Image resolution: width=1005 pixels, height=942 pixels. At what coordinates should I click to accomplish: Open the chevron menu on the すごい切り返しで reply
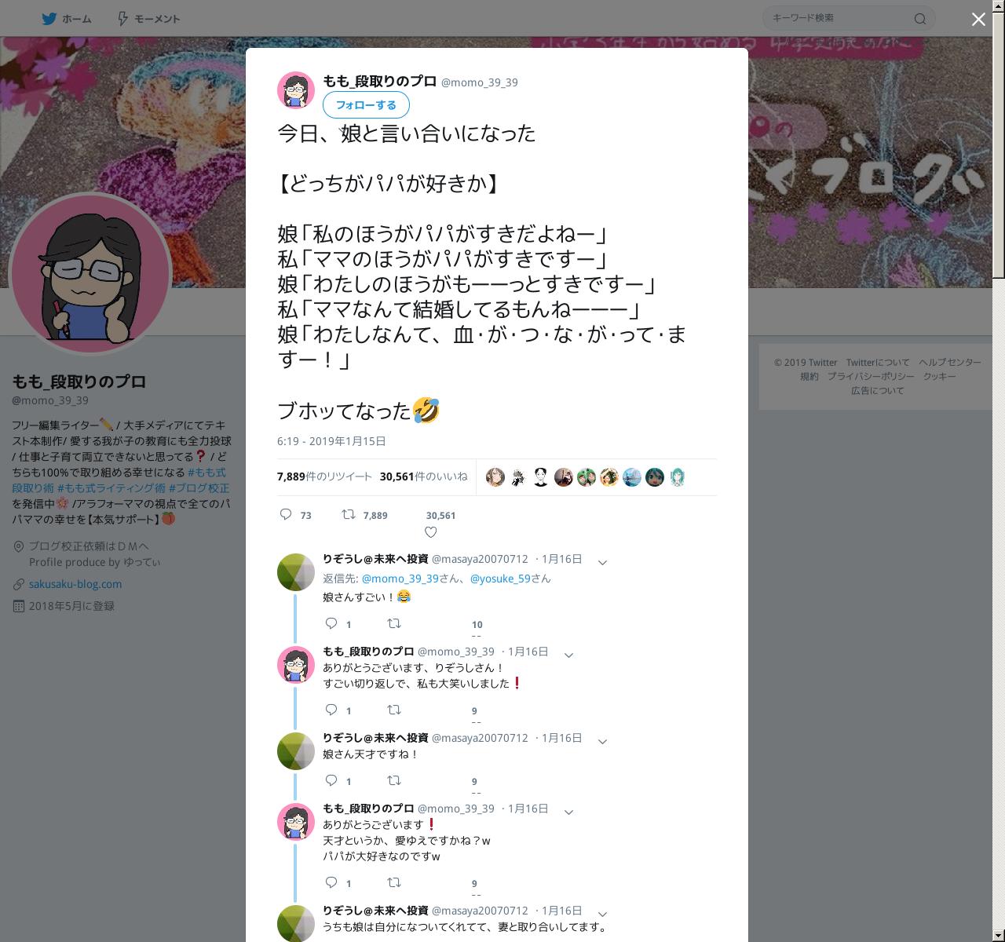coord(569,655)
